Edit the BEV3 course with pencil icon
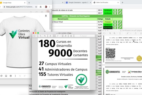Viewport: 142px width, 95px height. [120, 10]
